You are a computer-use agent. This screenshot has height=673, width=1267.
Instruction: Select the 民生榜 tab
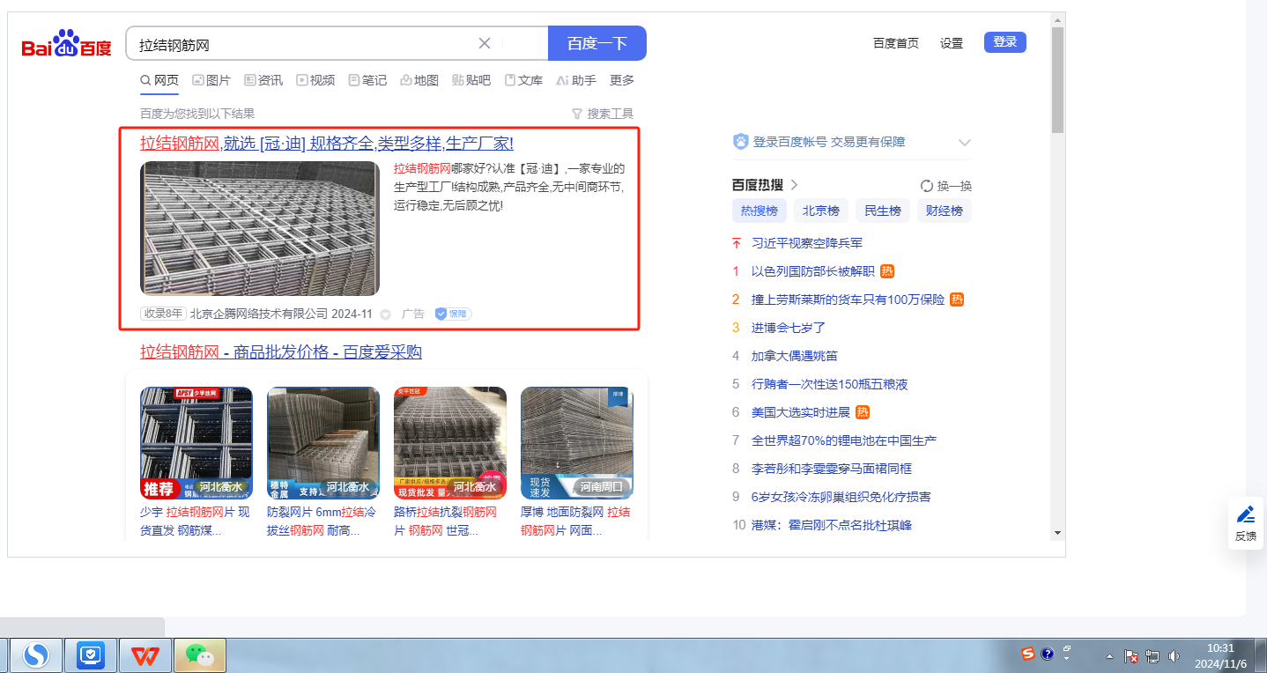click(883, 211)
